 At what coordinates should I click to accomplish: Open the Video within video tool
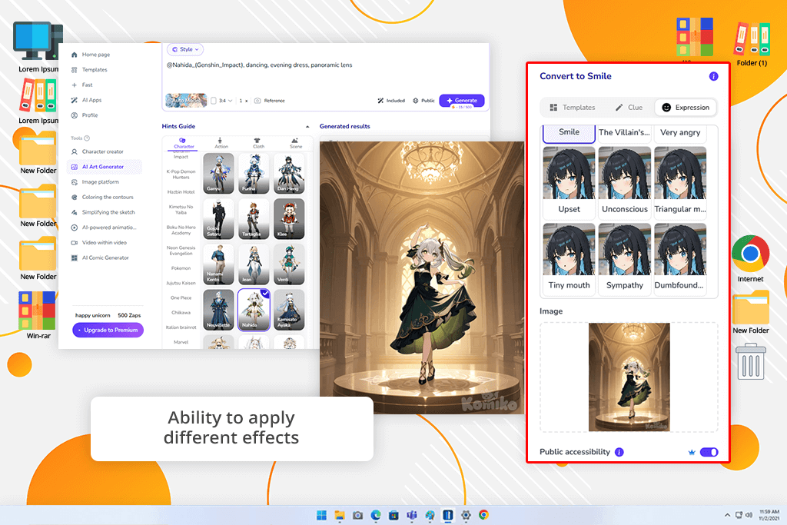99,242
